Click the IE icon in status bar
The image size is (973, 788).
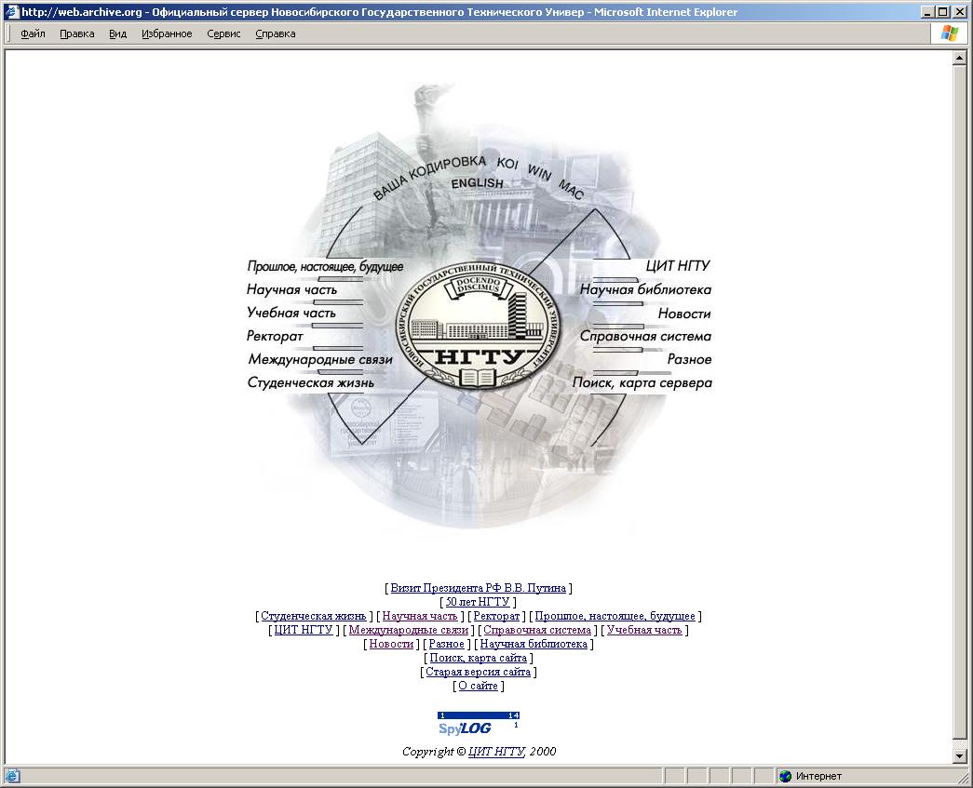pyautogui.click(x=12, y=776)
